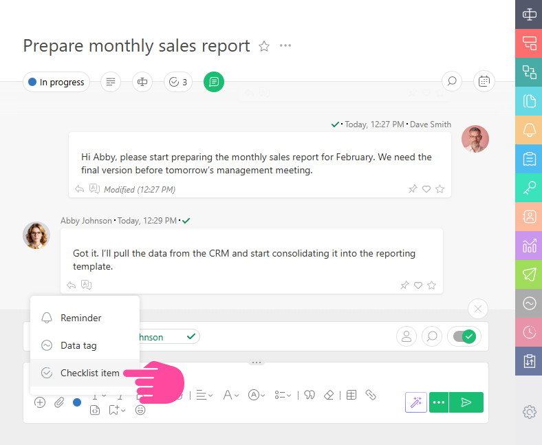Open the checklist counter showing 3
The image size is (542, 445).
(x=178, y=82)
